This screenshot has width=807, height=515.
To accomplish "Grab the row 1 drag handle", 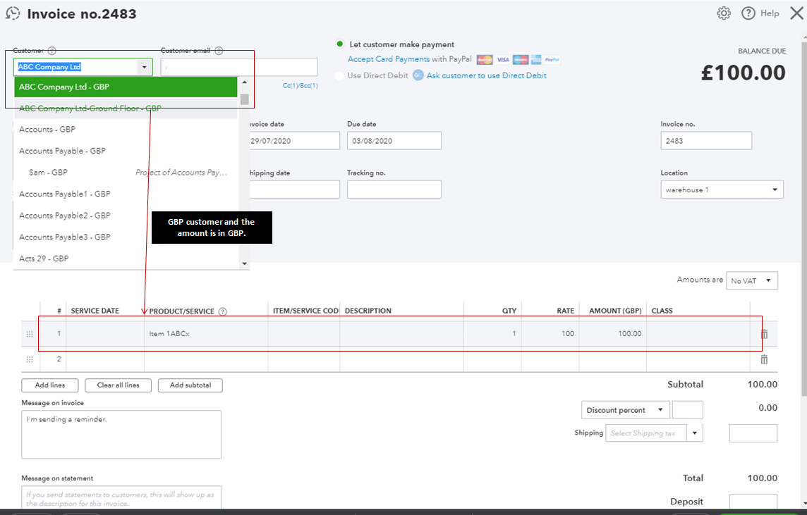I will [x=30, y=334].
